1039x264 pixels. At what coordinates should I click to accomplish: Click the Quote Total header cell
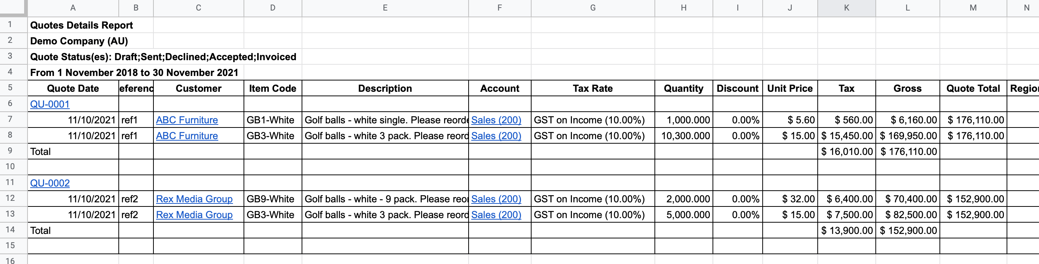tap(972, 88)
